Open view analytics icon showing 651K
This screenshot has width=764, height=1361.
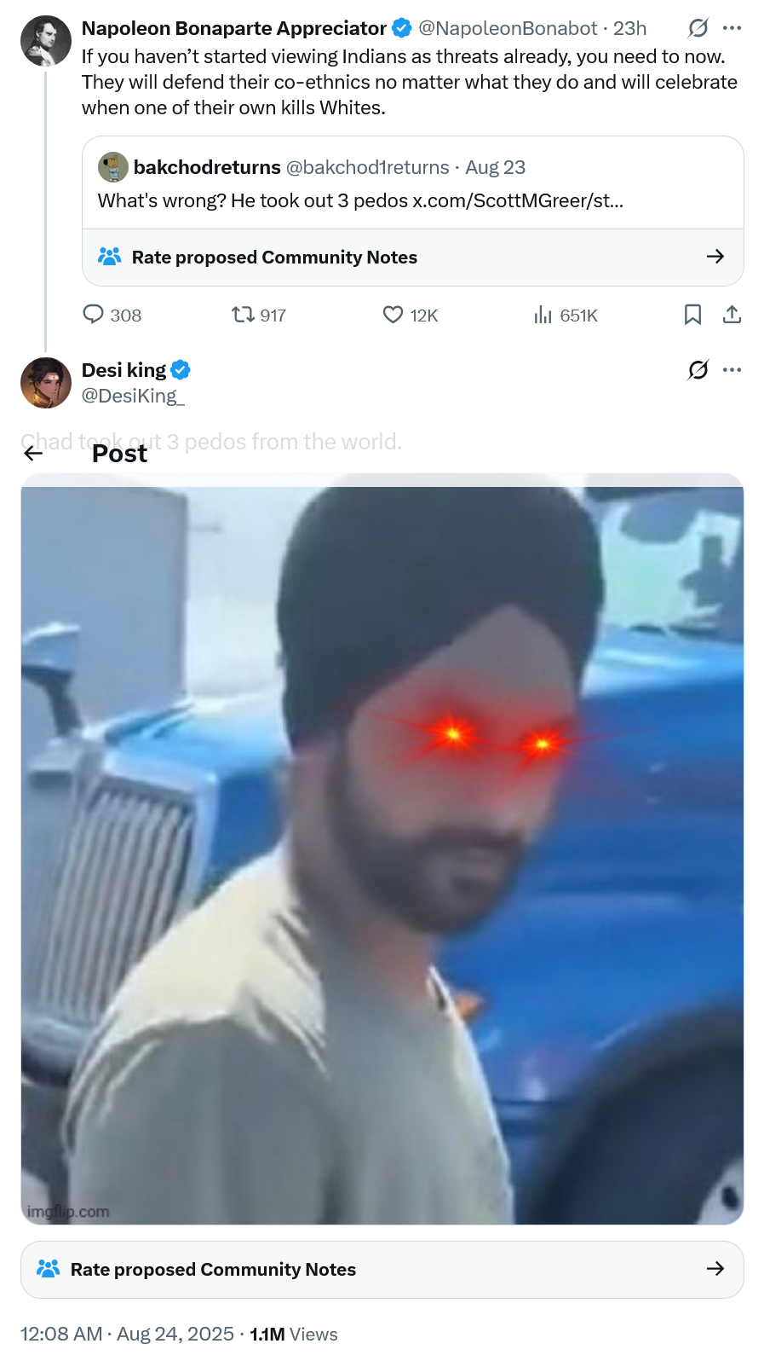(543, 315)
